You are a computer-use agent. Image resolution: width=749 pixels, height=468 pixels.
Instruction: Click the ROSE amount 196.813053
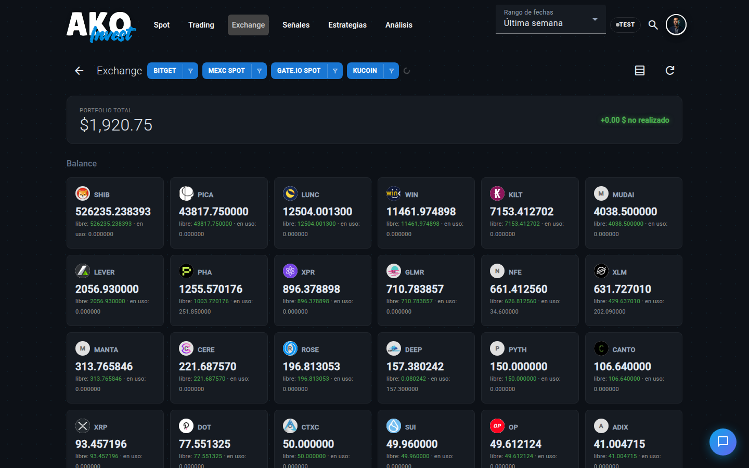click(312, 367)
